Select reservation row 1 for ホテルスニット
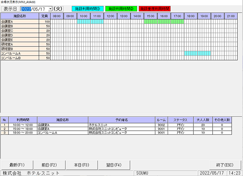The image size is (243, 176). click(x=116, y=125)
